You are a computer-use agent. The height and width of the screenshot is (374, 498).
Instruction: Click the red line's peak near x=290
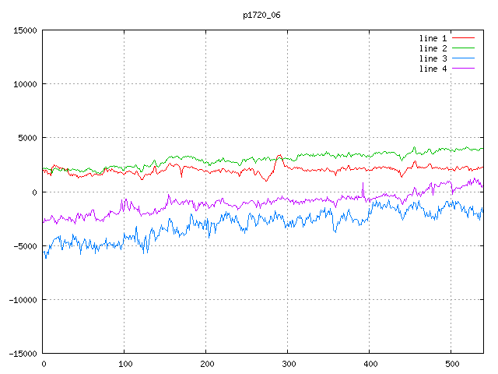[x=279, y=155]
